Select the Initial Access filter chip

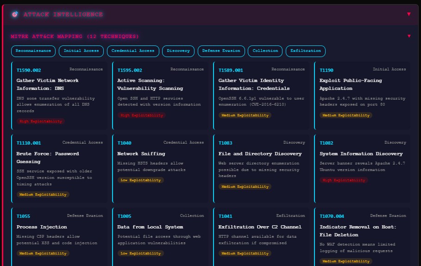coord(81,51)
